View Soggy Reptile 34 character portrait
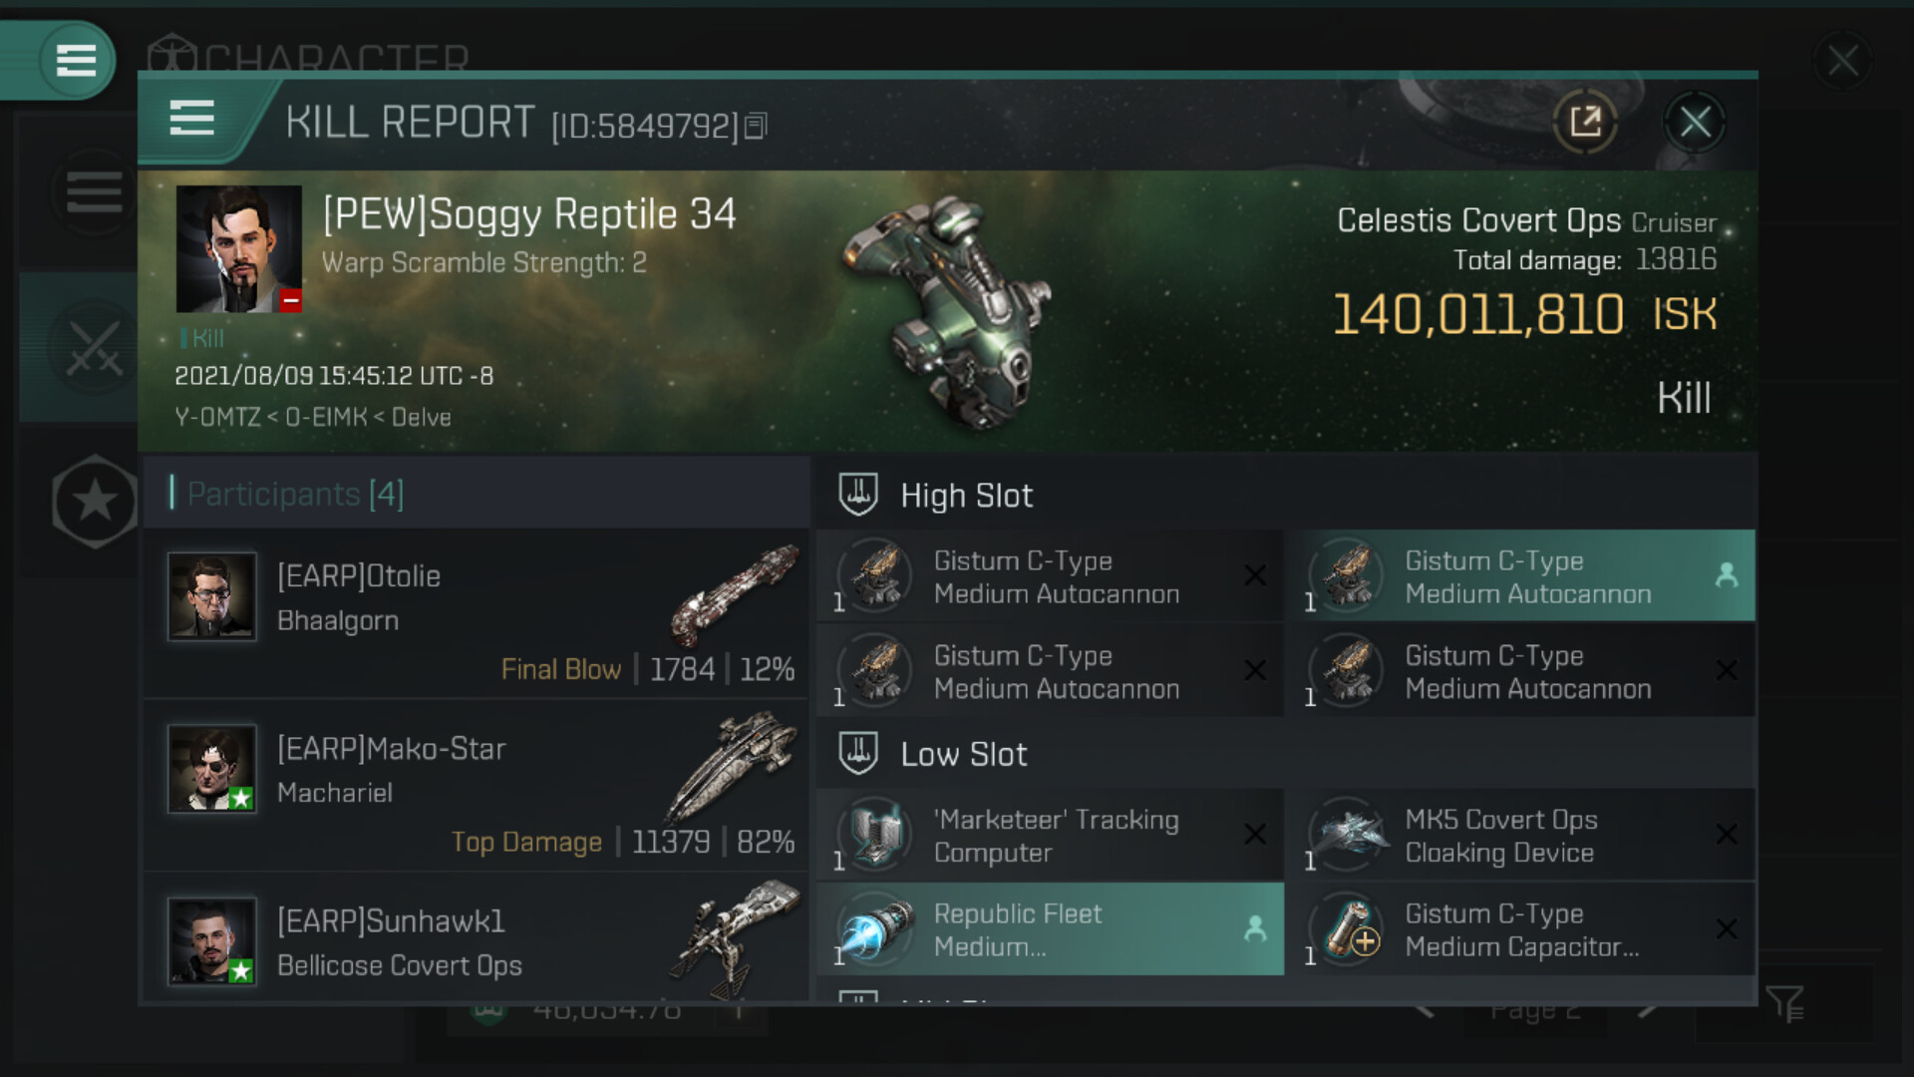This screenshot has width=1914, height=1077. pos(239,249)
